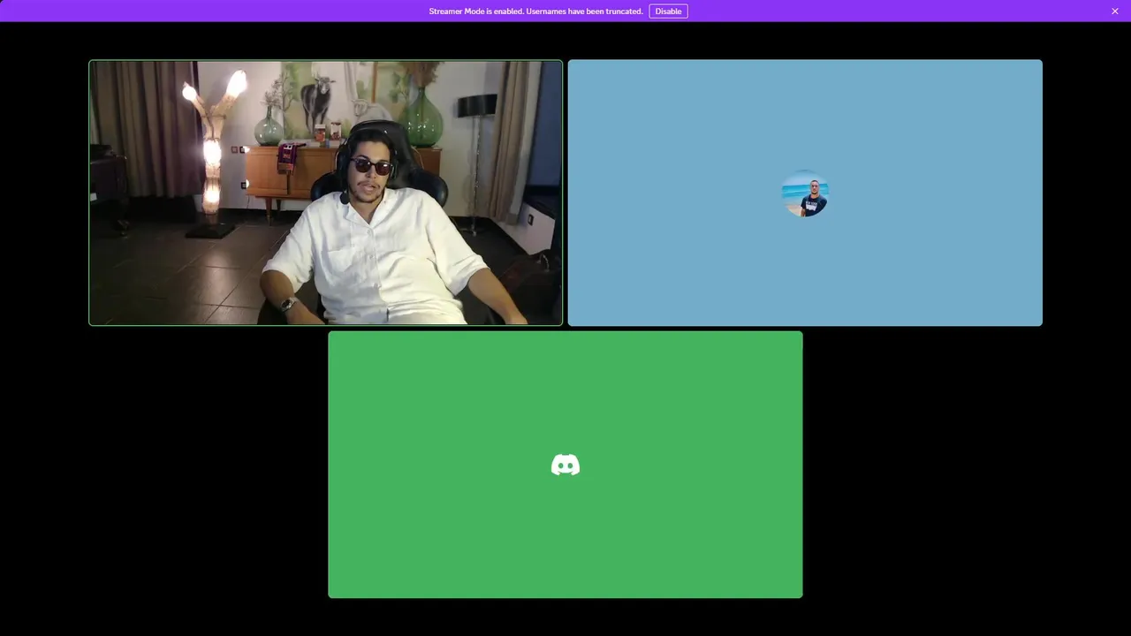Screen dimensions: 1131x636
Task: Focus the webcam video tile of the speaker
Action: (x=325, y=193)
